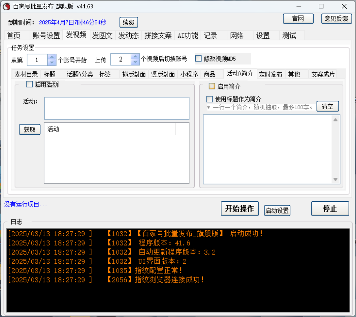Minimize the 百家号批量发布 window
The image size is (356, 317).
coord(299,6)
